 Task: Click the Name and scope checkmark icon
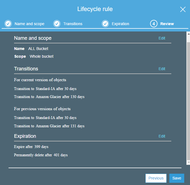8,23
